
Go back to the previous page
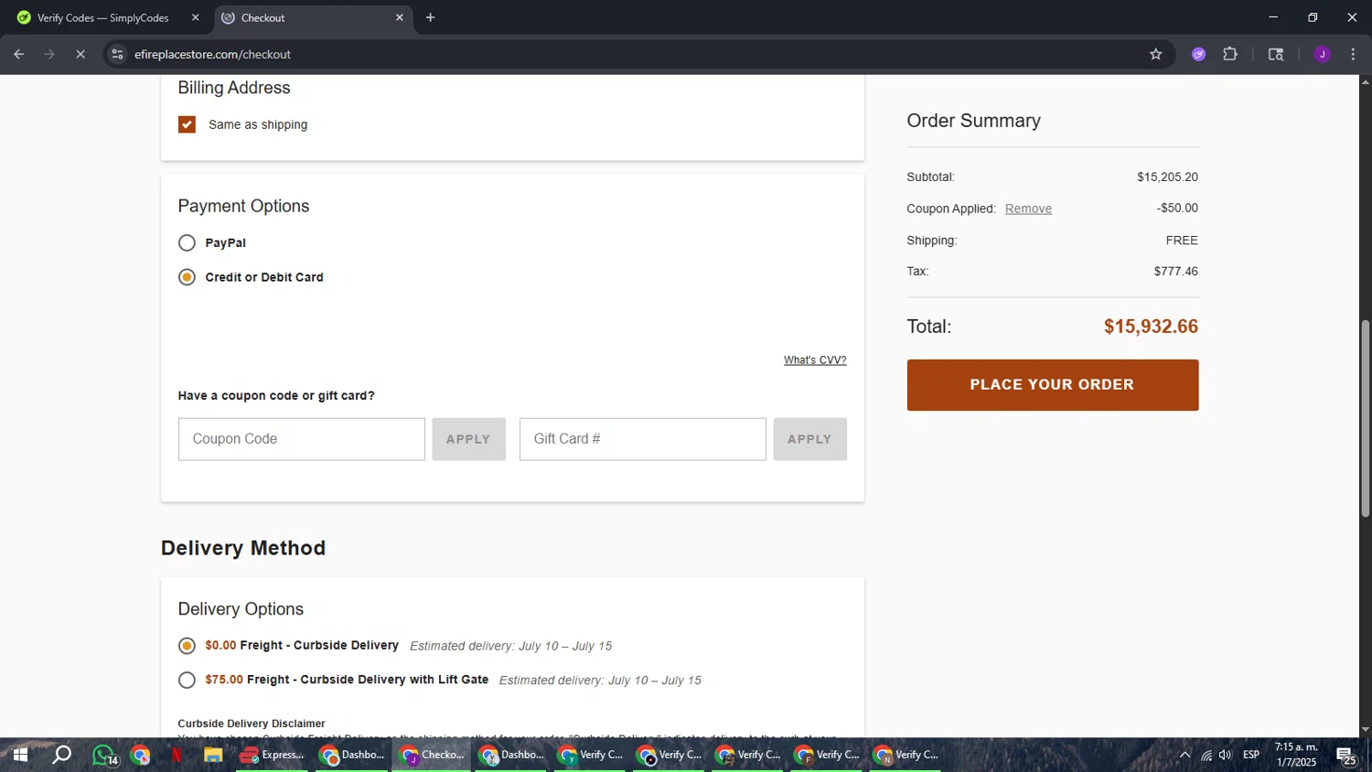pyautogui.click(x=18, y=54)
